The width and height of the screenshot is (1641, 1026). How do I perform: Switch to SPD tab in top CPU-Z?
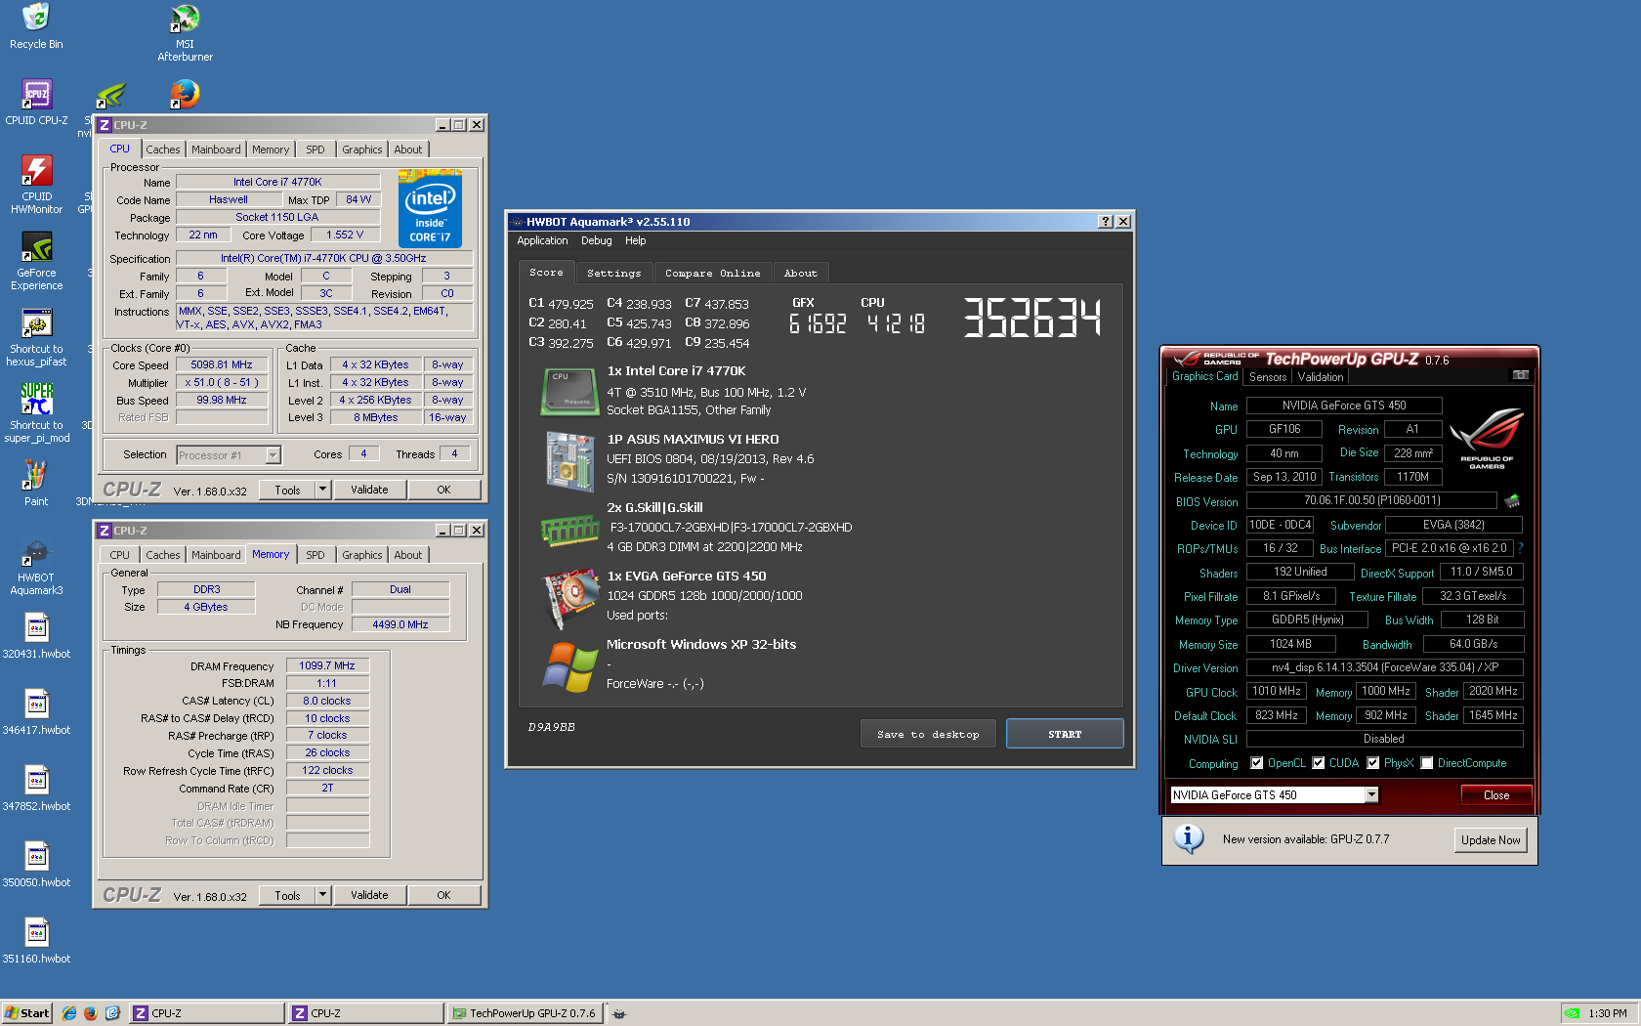pyautogui.click(x=315, y=150)
